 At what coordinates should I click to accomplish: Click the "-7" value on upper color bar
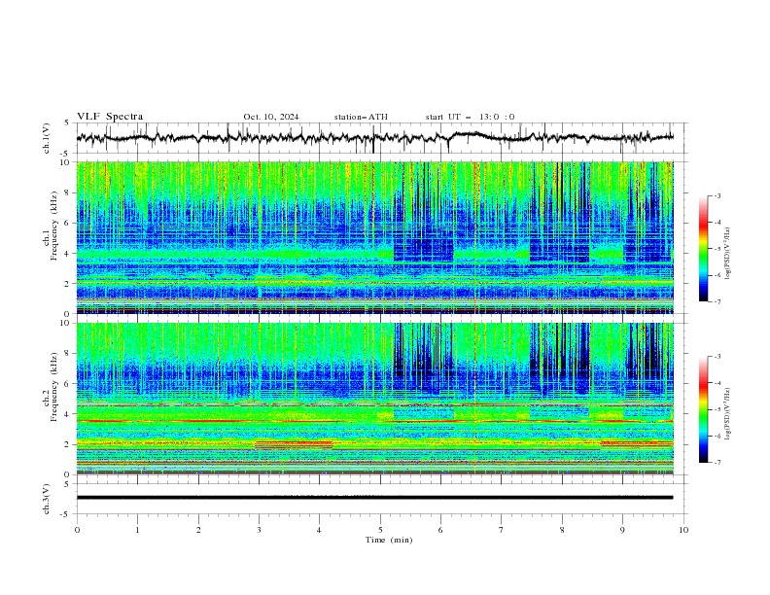[x=717, y=301]
